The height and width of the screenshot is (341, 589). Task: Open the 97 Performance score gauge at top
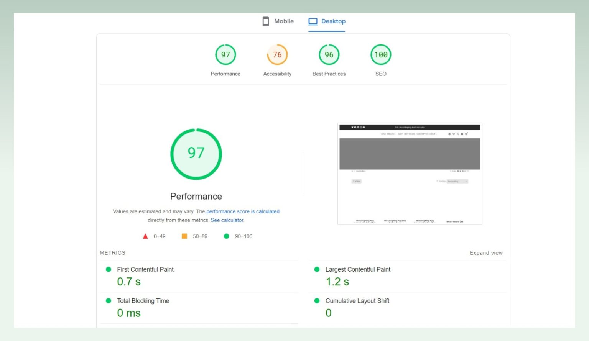point(225,55)
